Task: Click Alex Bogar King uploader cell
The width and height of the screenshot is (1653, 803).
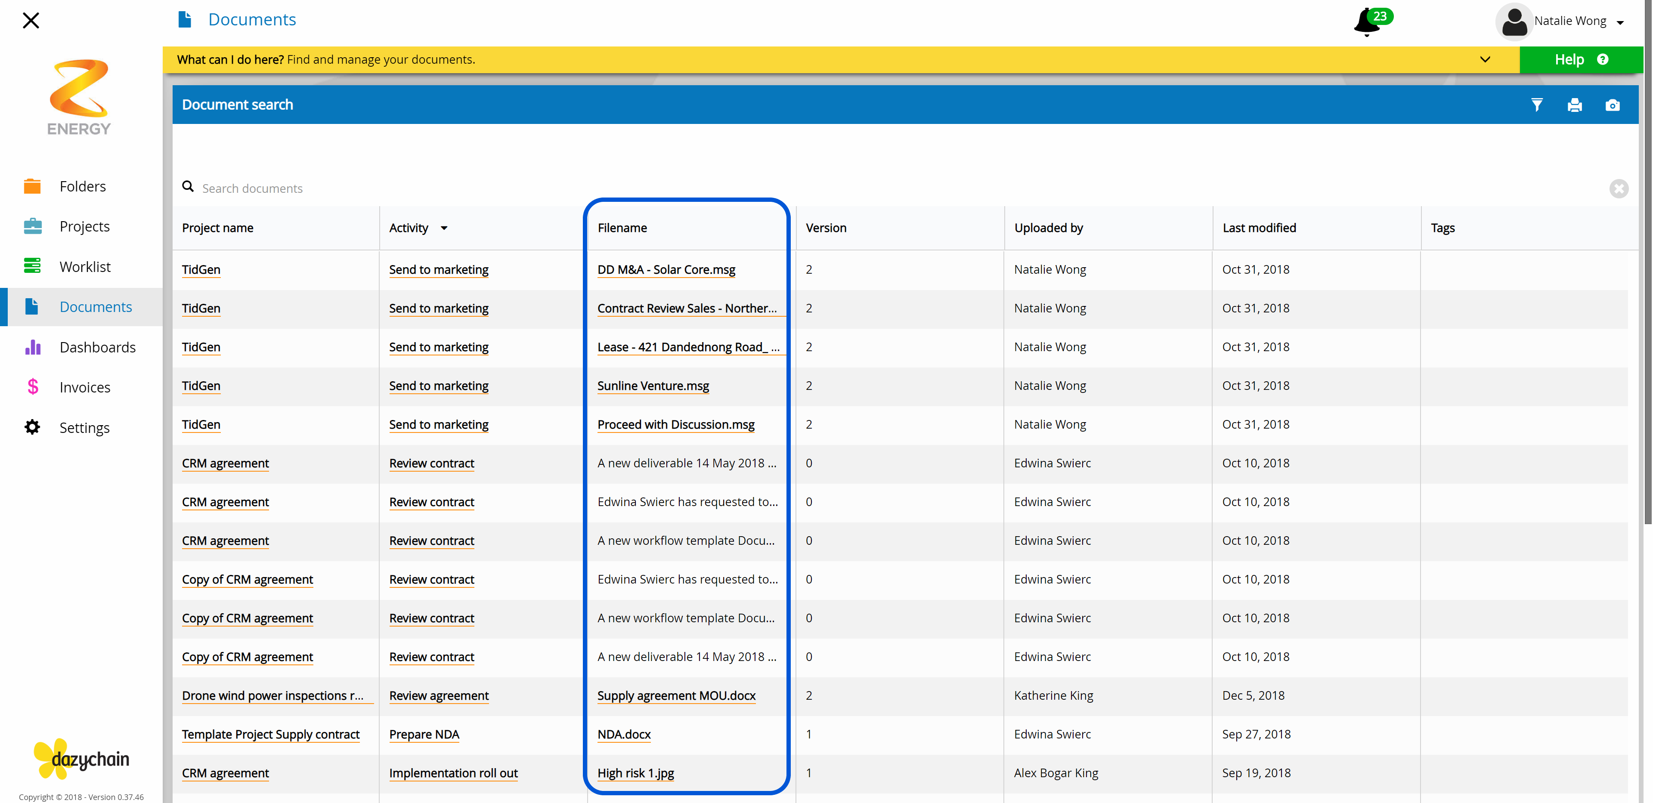Action: [1056, 773]
